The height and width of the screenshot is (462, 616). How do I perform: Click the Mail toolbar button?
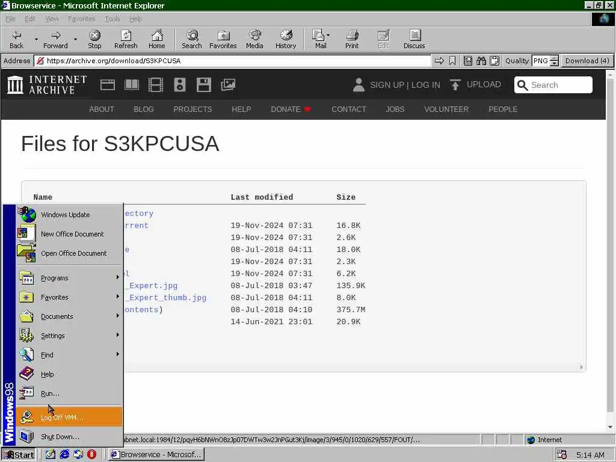coord(320,39)
